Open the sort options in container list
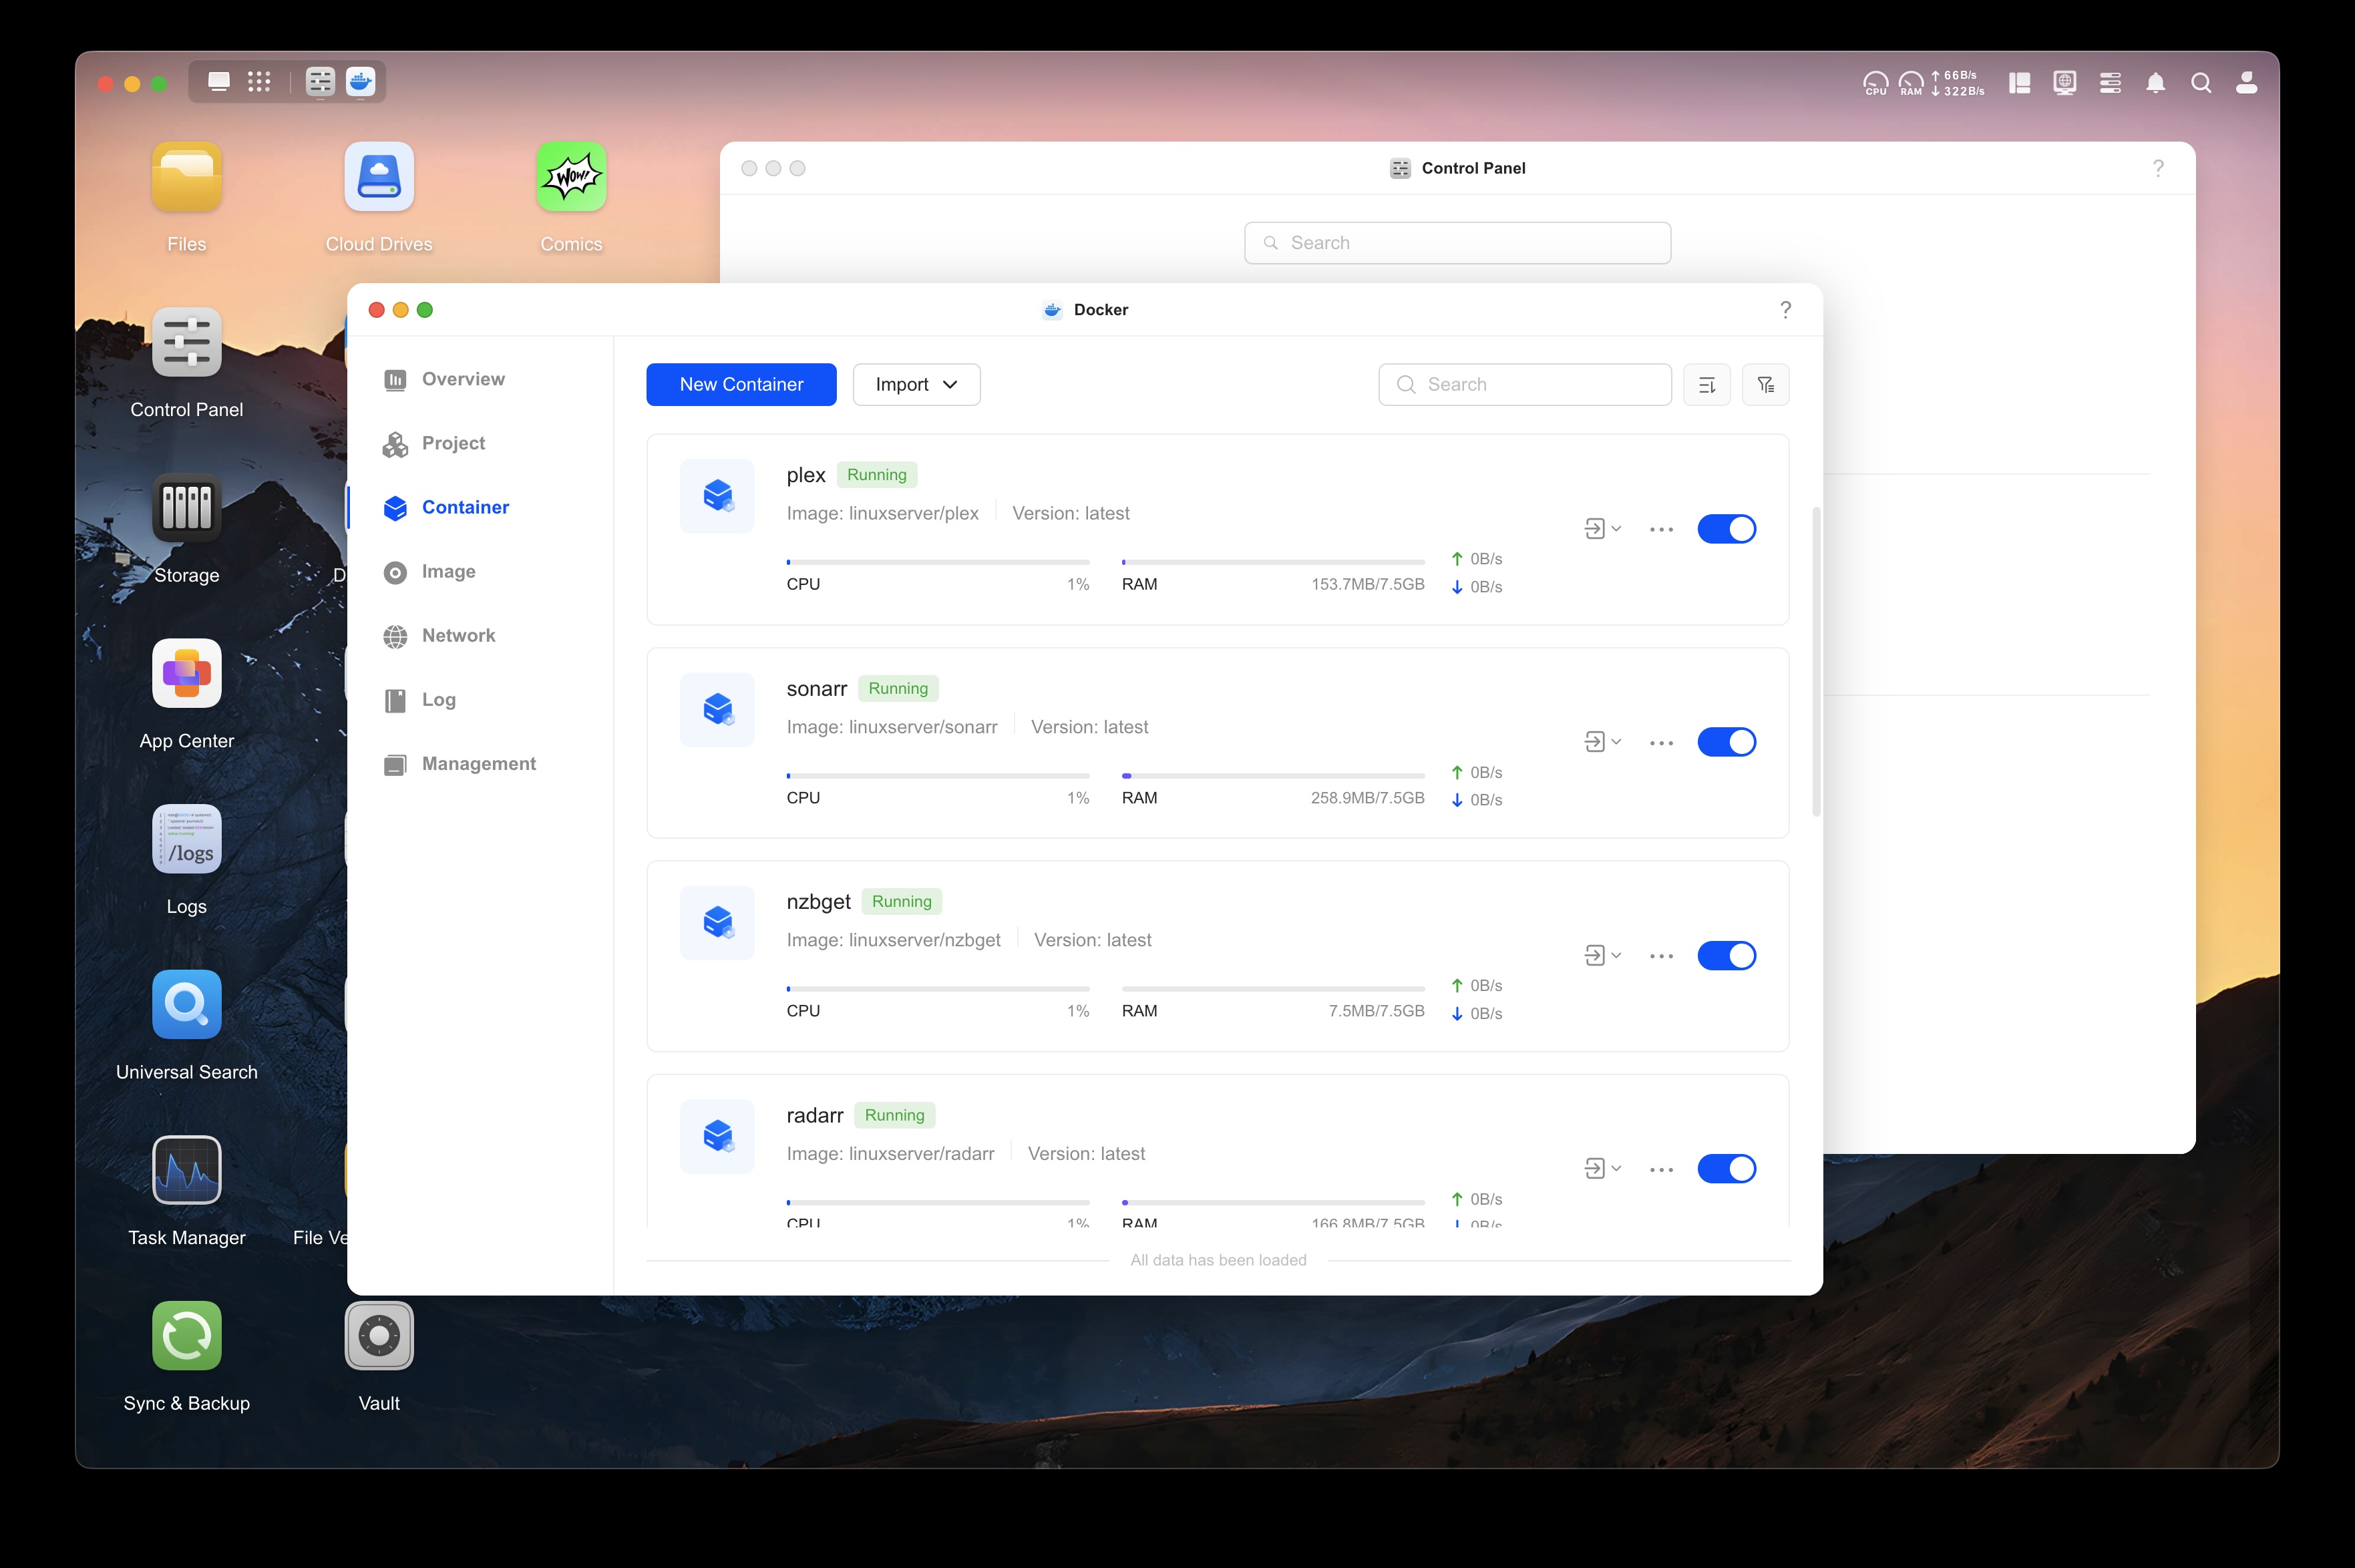 (1707, 384)
